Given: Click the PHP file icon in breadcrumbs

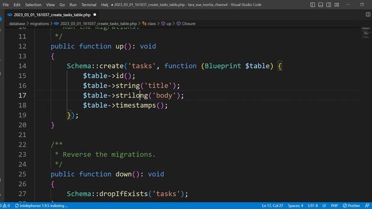Looking at the screenshot, I should 56,23.
